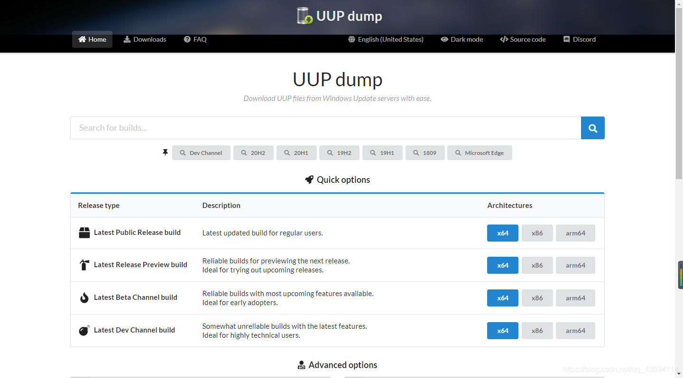Click the flame icon for Beta Channel build
Screen dimensions: 683x378
(x=84, y=297)
